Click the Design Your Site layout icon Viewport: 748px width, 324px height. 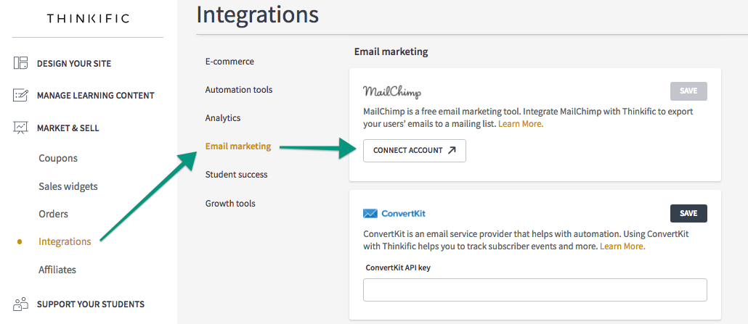coord(20,63)
